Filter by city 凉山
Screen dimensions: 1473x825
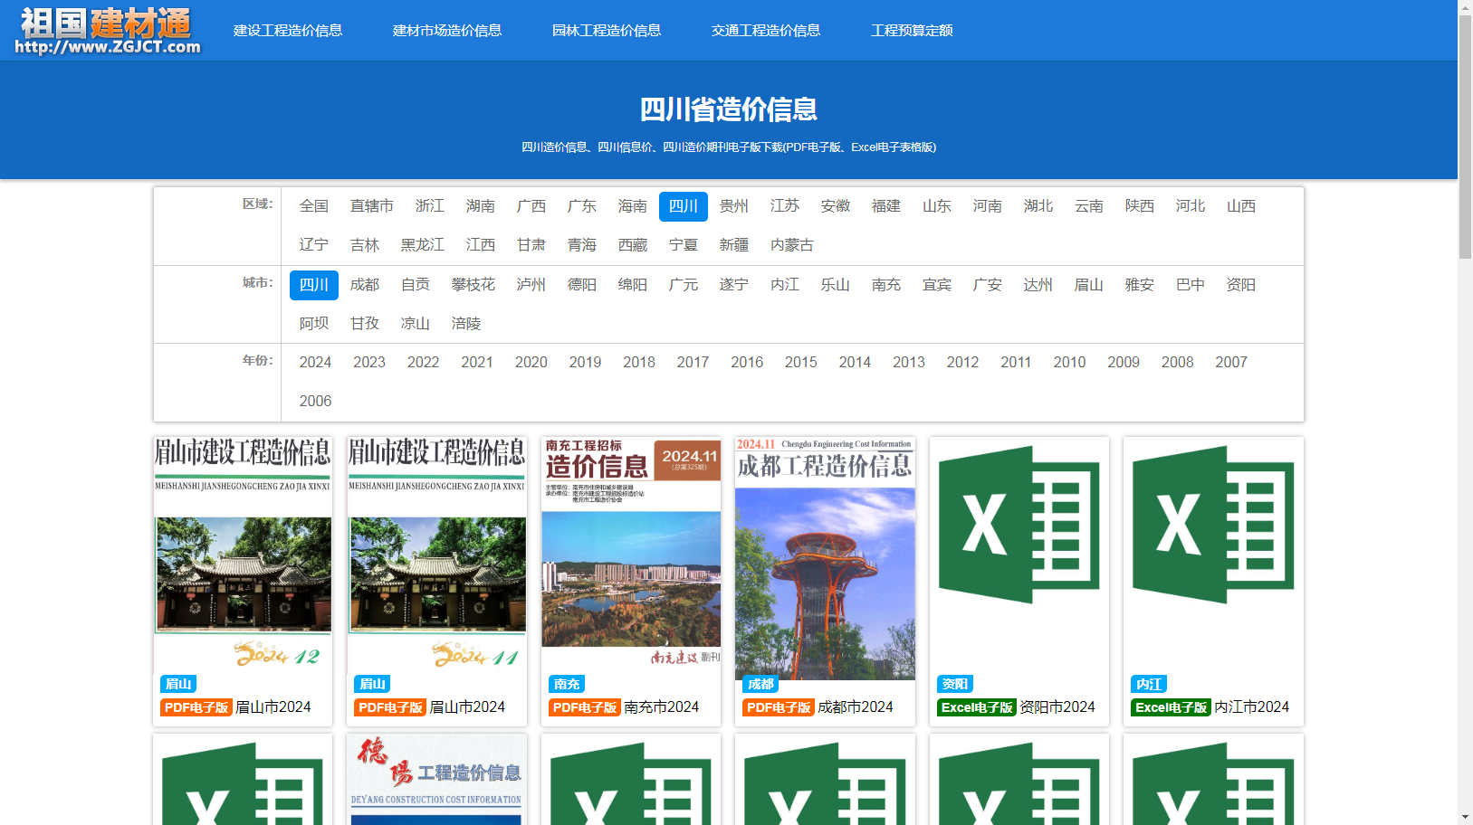pos(416,324)
